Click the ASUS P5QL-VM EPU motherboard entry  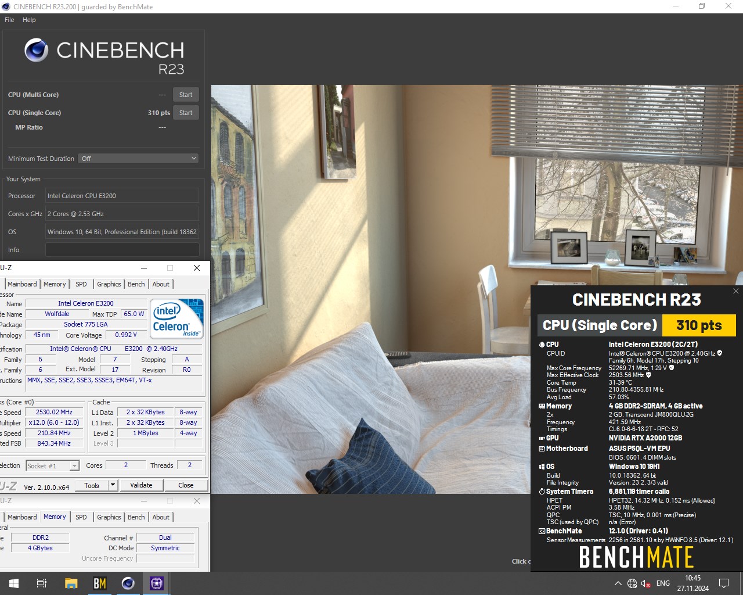(x=639, y=449)
